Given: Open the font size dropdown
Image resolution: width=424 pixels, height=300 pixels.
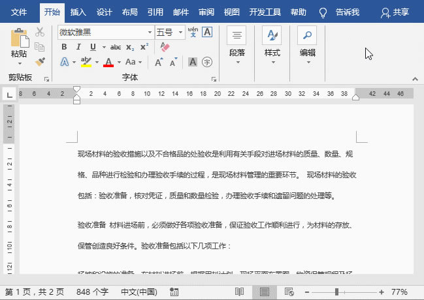Looking at the screenshot, I should coord(180,33).
